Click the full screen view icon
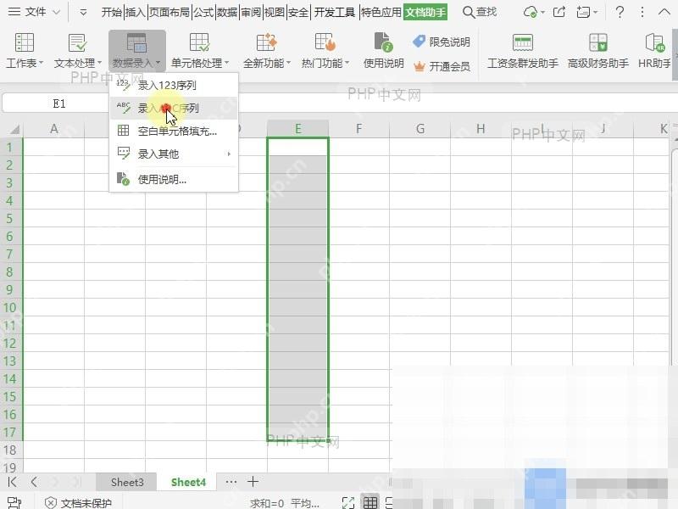Viewport: 678px width, 509px height. (347, 502)
